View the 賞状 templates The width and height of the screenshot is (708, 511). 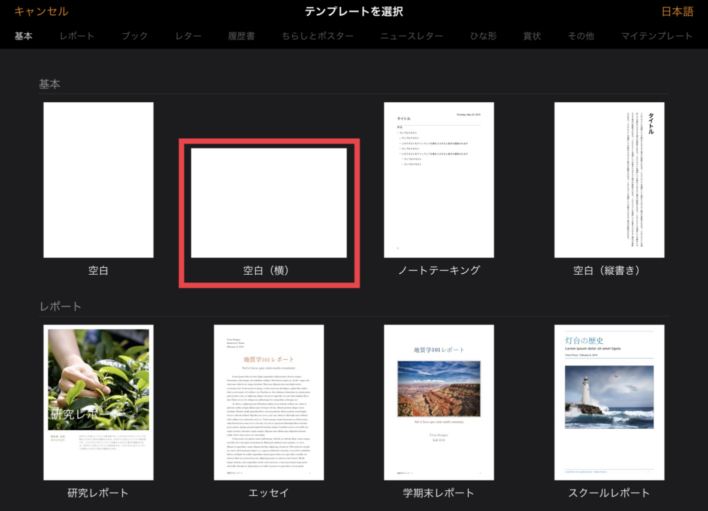tap(530, 37)
